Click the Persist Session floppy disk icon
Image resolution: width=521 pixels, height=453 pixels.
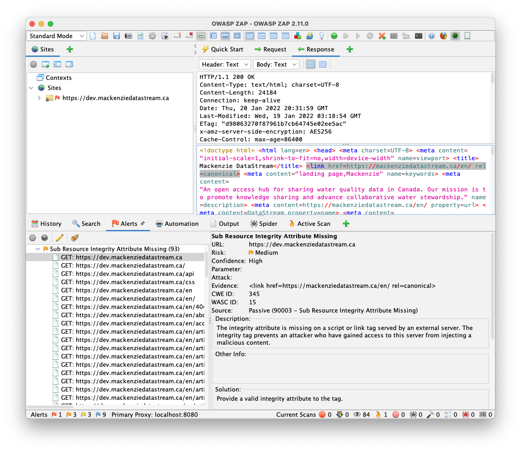[116, 36]
